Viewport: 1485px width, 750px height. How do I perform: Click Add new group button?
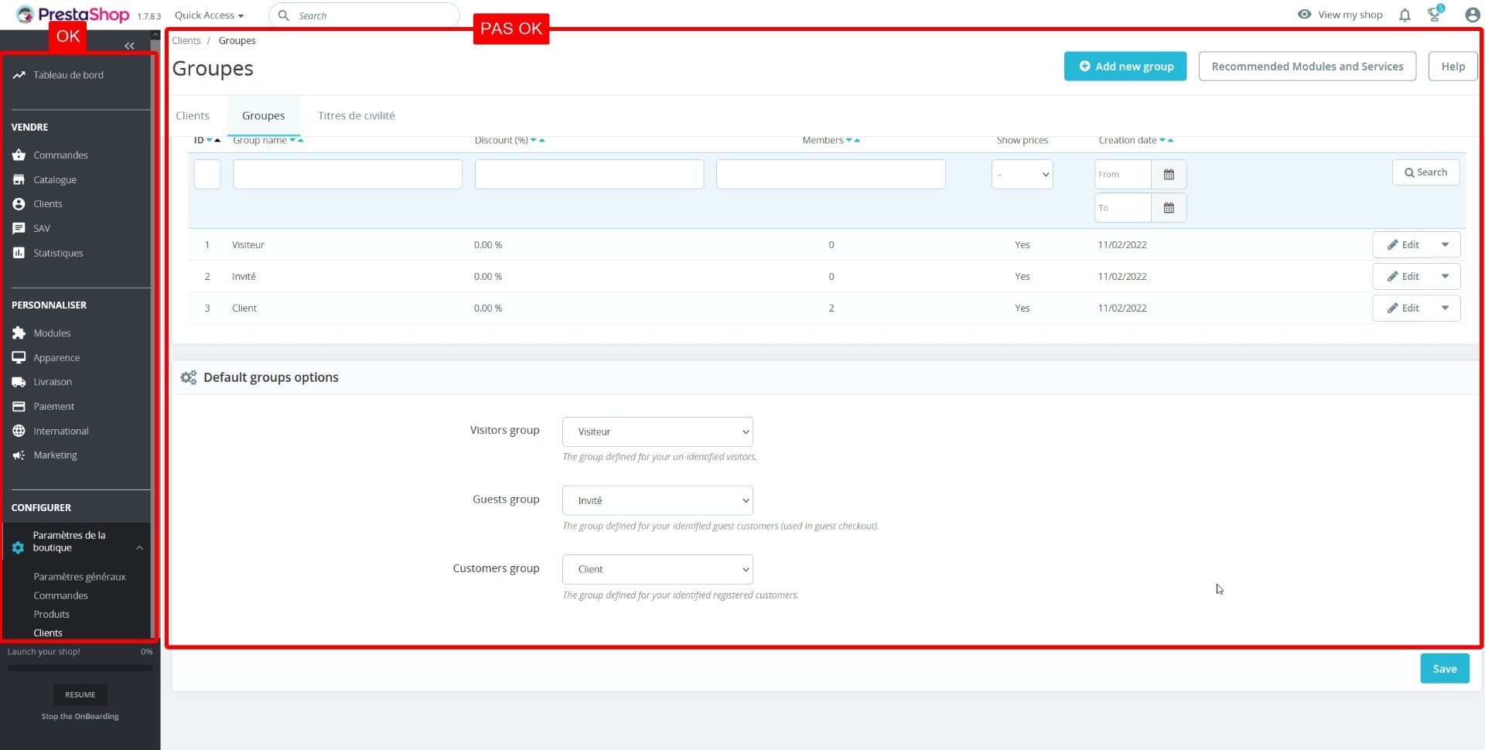(1125, 66)
